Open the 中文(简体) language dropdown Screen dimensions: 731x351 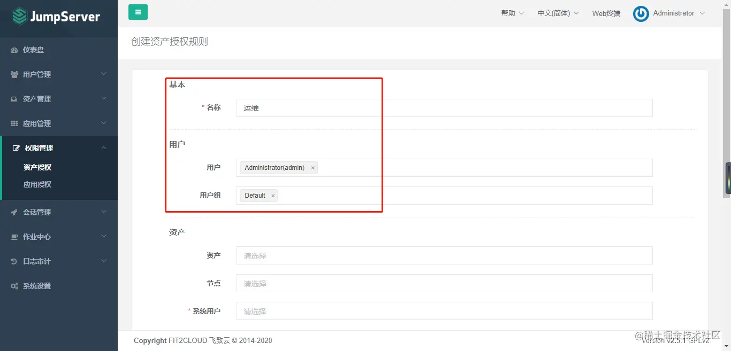[558, 13]
